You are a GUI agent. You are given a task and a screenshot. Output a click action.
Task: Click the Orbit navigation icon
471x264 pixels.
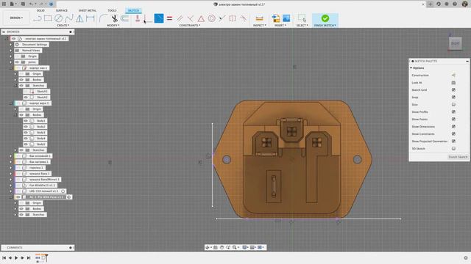[208, 247]
